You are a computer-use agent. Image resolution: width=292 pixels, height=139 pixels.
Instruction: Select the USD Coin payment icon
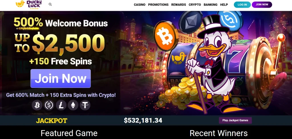point(49,105)
